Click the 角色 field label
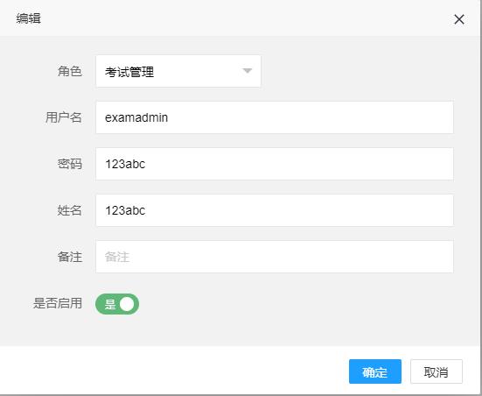This screenshot has width=482, height=396. point(69,71)
